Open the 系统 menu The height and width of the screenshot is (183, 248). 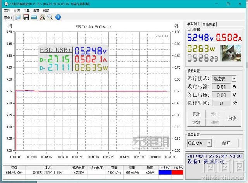click(x=17, y=10)
